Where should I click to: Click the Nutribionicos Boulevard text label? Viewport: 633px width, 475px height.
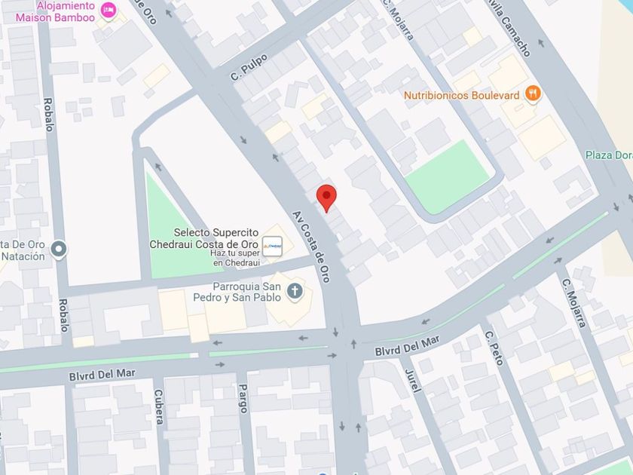461,95
